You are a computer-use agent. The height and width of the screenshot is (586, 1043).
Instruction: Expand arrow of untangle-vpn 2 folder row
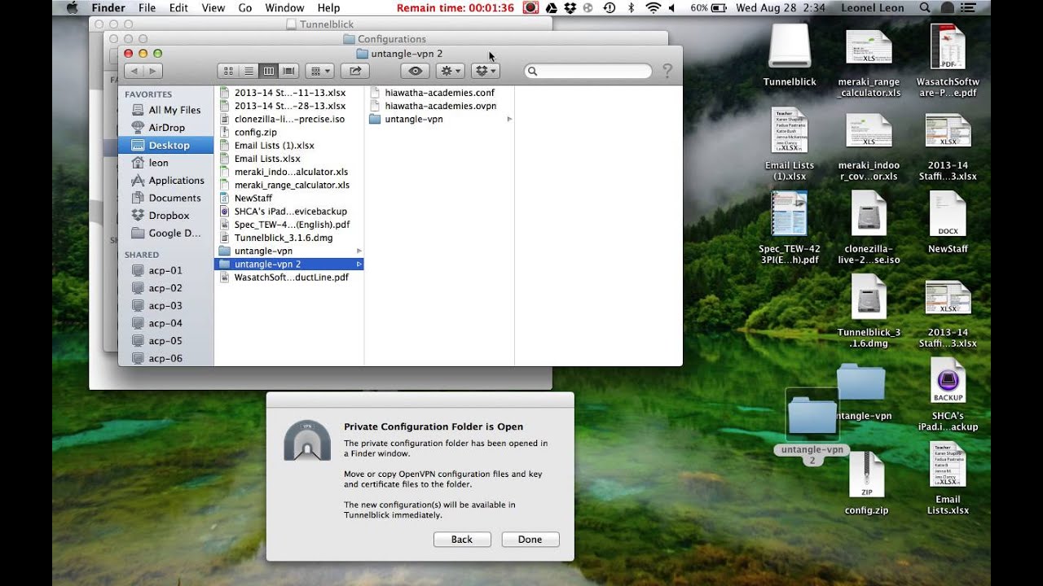tap(359, 265)
